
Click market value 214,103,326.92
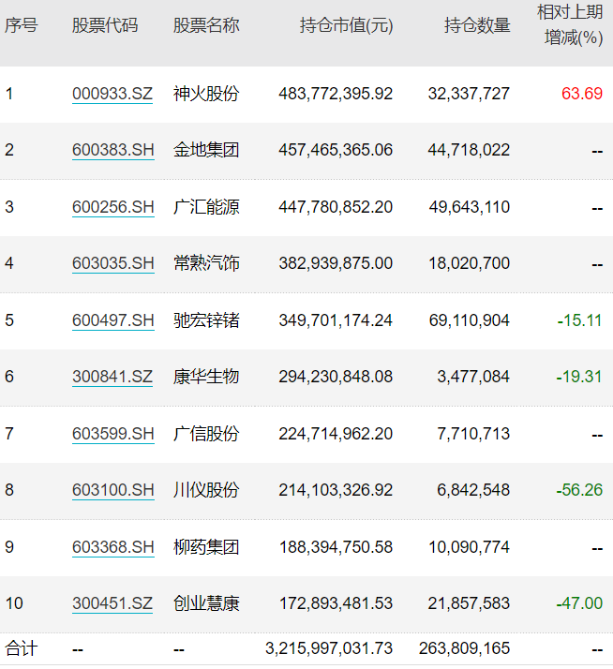coord(336,490)
